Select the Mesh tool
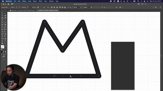 (x=2, y=34)
